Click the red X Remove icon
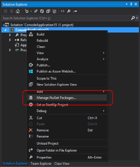 coord(31,130)
